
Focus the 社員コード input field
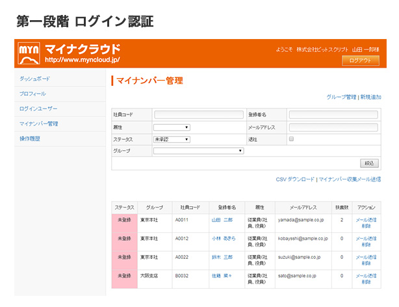[x=199, y=114]
